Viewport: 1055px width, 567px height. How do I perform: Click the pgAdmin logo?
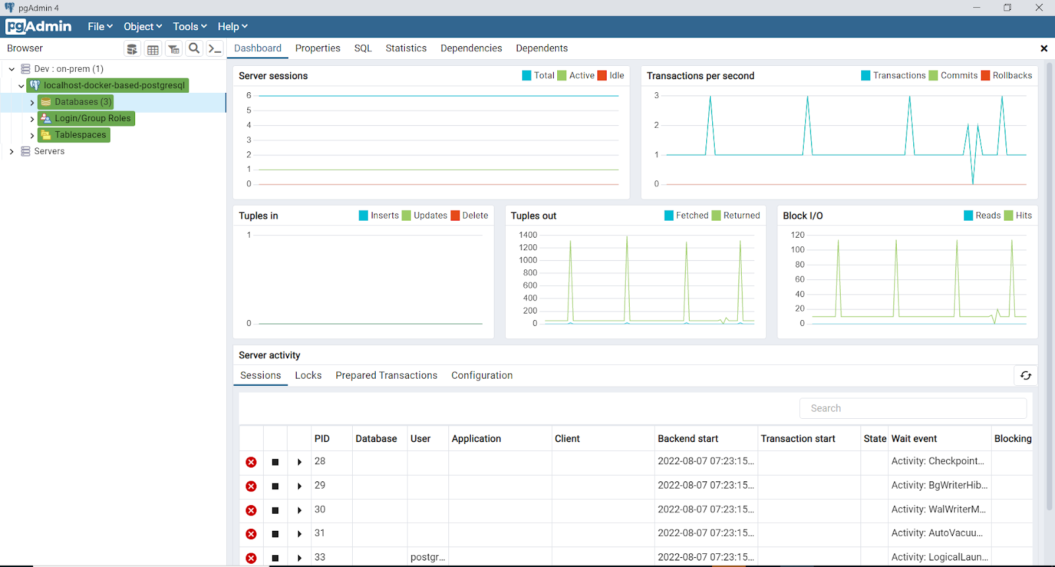[x=39, y=26]
